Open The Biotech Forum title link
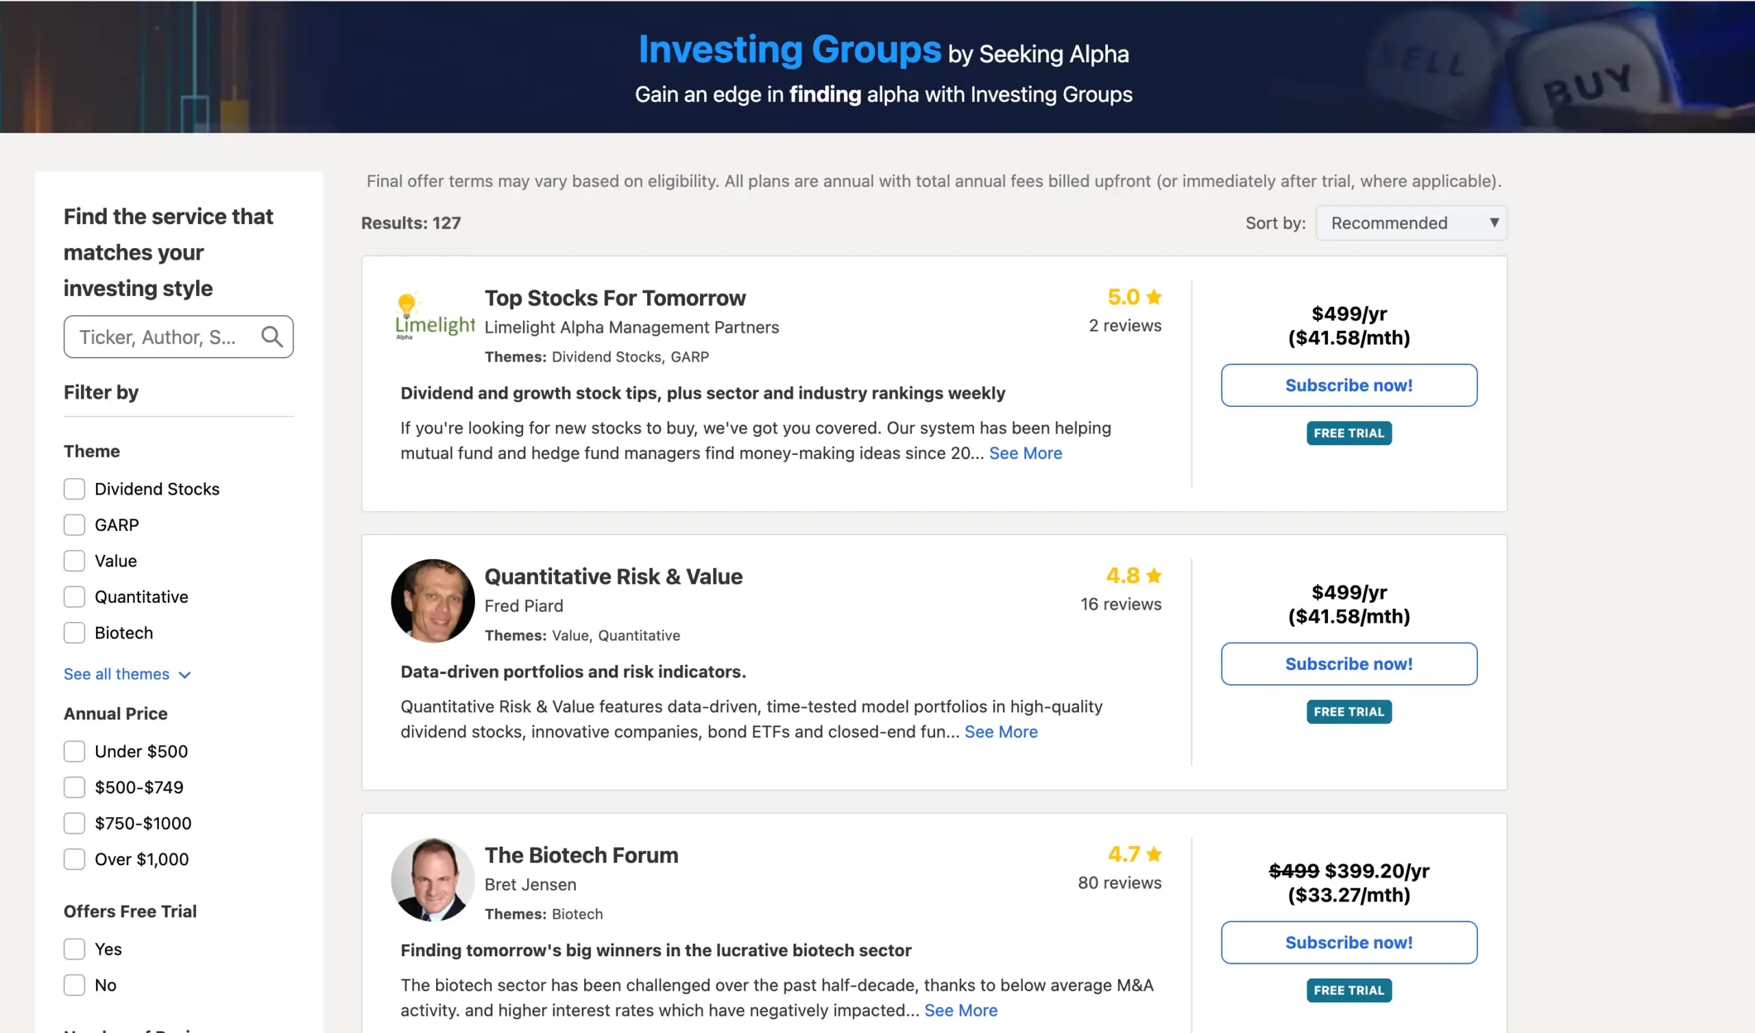 pos(581,855)
